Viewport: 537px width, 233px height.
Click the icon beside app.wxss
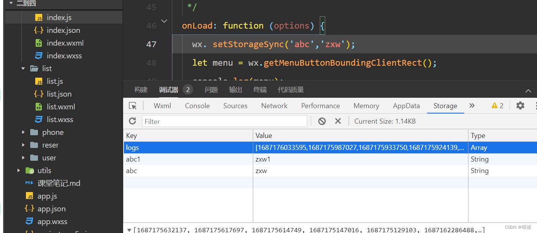29,221
